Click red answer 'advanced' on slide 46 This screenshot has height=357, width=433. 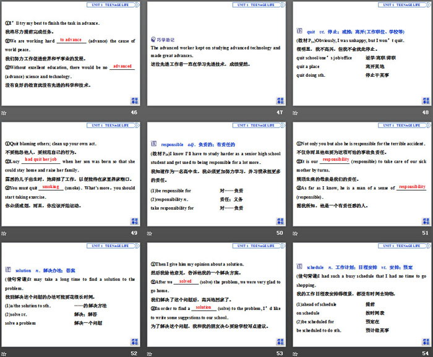[x=122, y=66]
